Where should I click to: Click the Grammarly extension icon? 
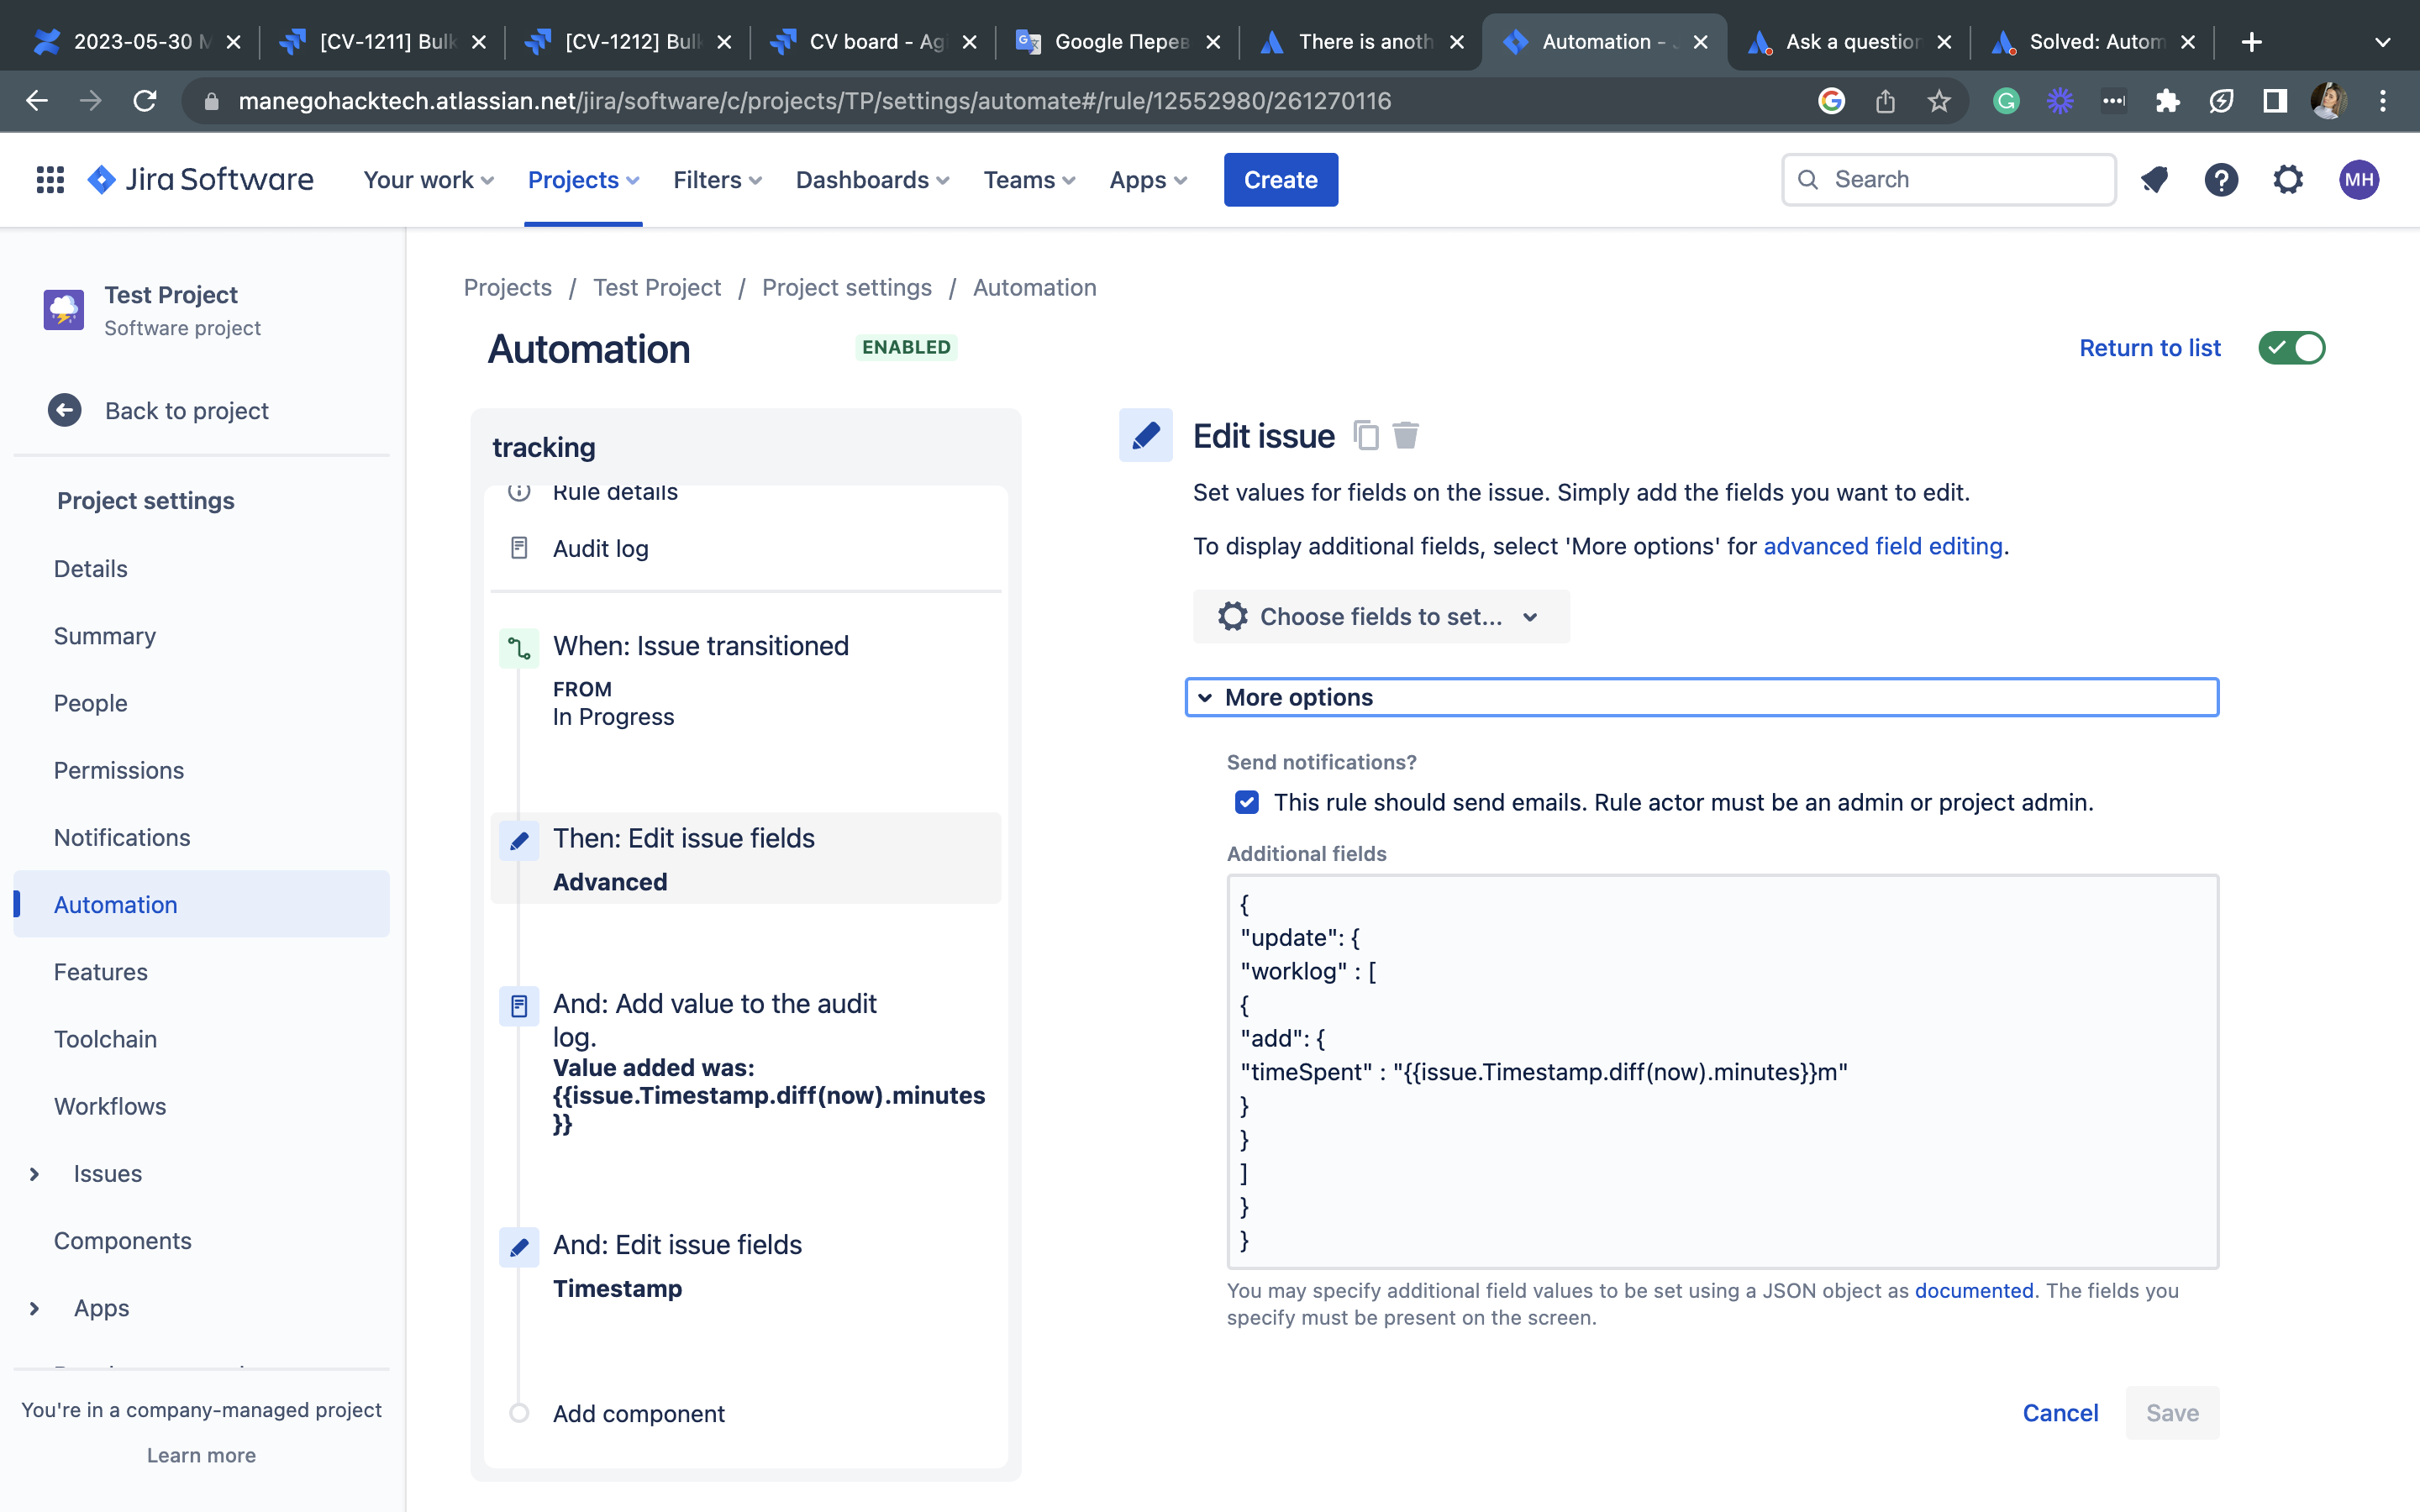tap(2006, 101)
